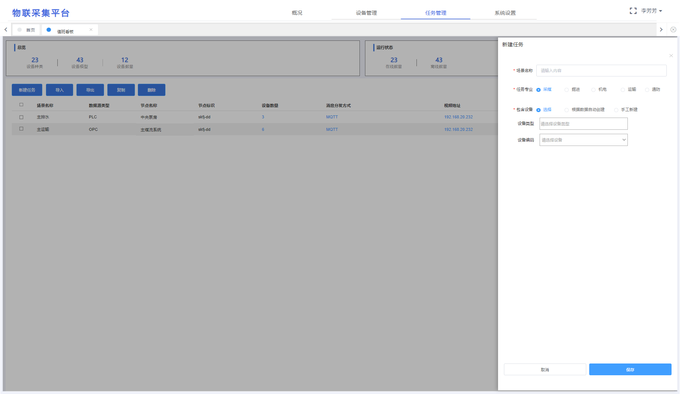Click 保存 button in panel
This screenshot has height=394, width=680.
630,370
